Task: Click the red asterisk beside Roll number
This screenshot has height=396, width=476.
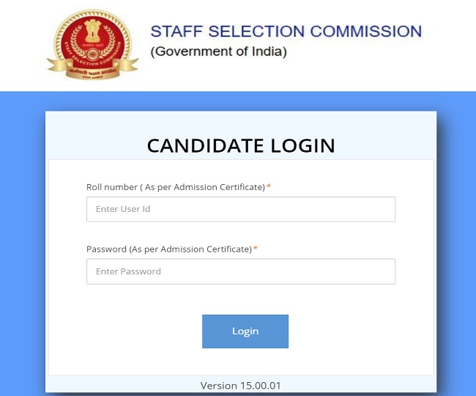Action: coord(269,187)
